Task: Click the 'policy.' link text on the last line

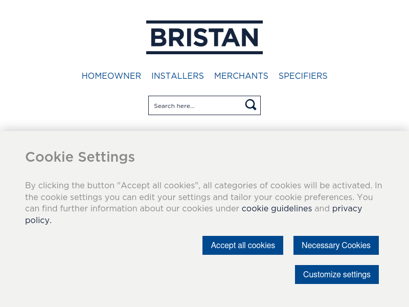Action: click(37, 221)
